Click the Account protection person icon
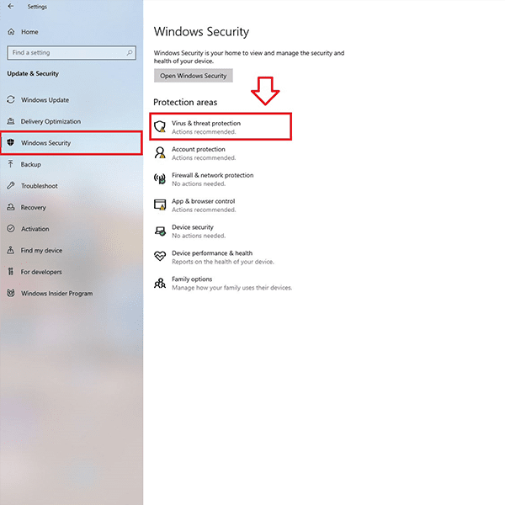This screenshot has width=505, height=505. click(160, 152)
